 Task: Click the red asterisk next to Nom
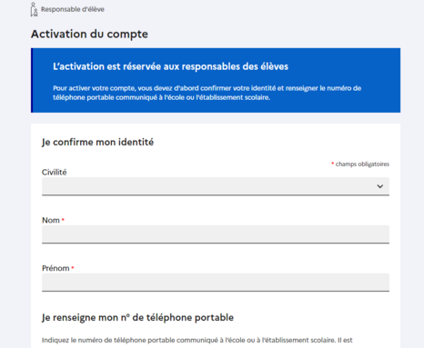point(63,220)
